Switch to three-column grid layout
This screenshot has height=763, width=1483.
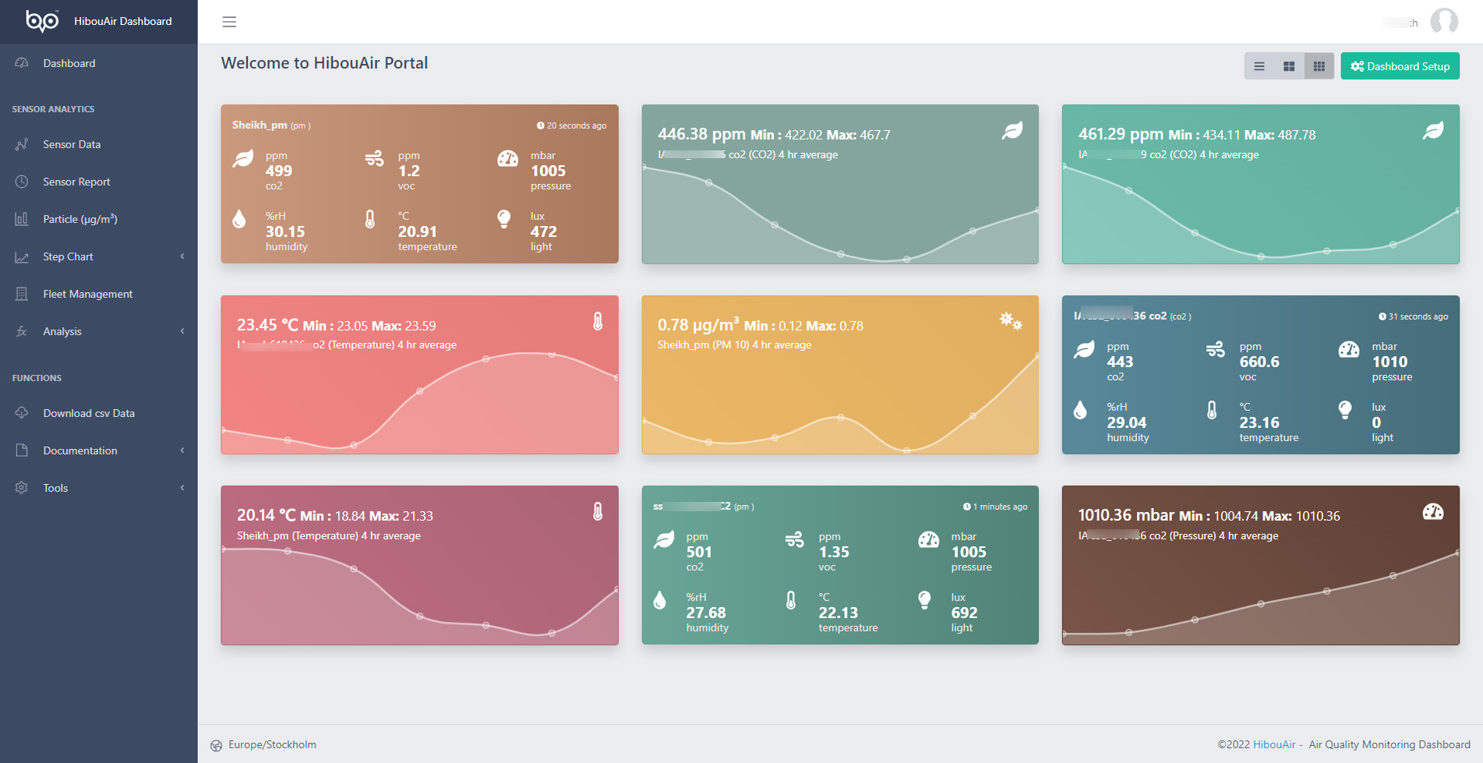coord(1319,66)
